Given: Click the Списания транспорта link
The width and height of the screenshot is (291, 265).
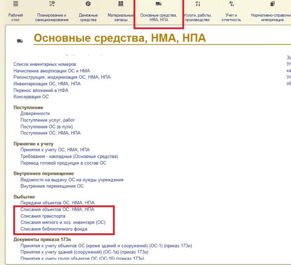Looking at the screenshot, I should pyautogui.click(x=43, y=216).
